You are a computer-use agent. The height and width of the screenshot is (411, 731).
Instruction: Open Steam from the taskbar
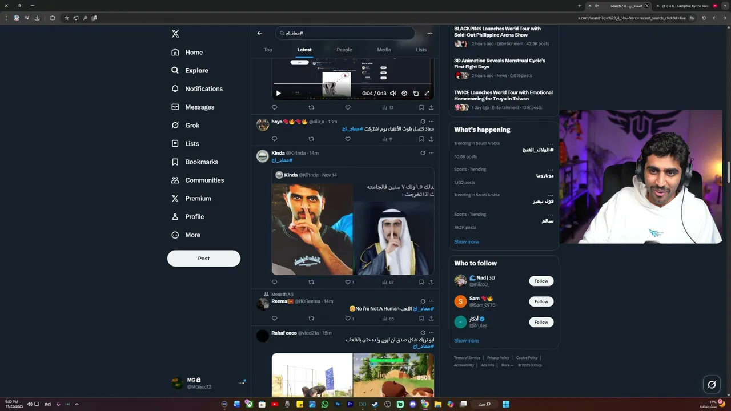pos(375,404)
